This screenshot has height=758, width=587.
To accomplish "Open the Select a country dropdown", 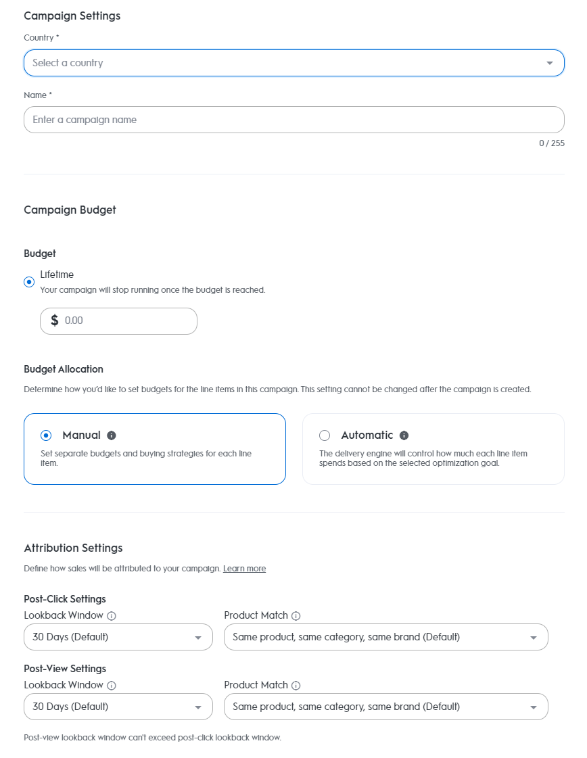I will 293,63.
